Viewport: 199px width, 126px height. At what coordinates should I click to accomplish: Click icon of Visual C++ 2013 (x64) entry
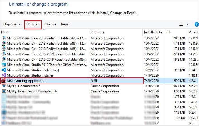(4, 38)
